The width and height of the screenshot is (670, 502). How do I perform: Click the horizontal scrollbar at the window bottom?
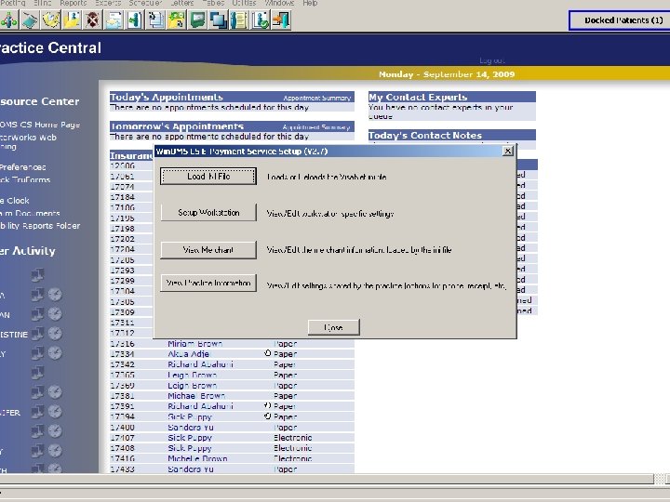click(327, 480)
